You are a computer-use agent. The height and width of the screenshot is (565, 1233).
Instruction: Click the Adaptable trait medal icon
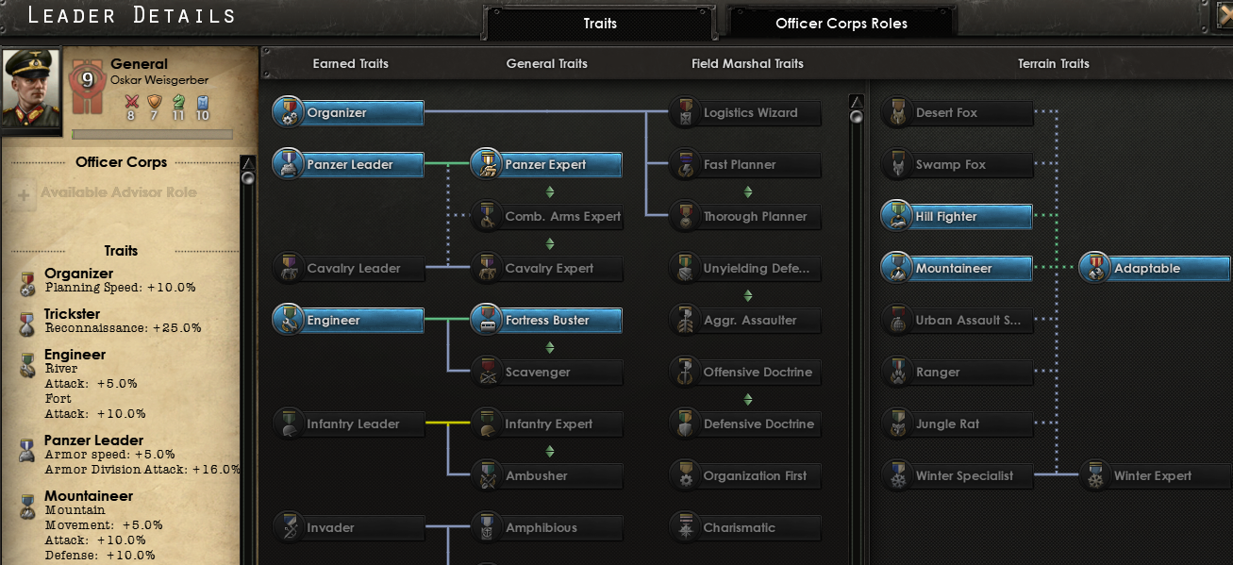click(x=1094, y=269)
